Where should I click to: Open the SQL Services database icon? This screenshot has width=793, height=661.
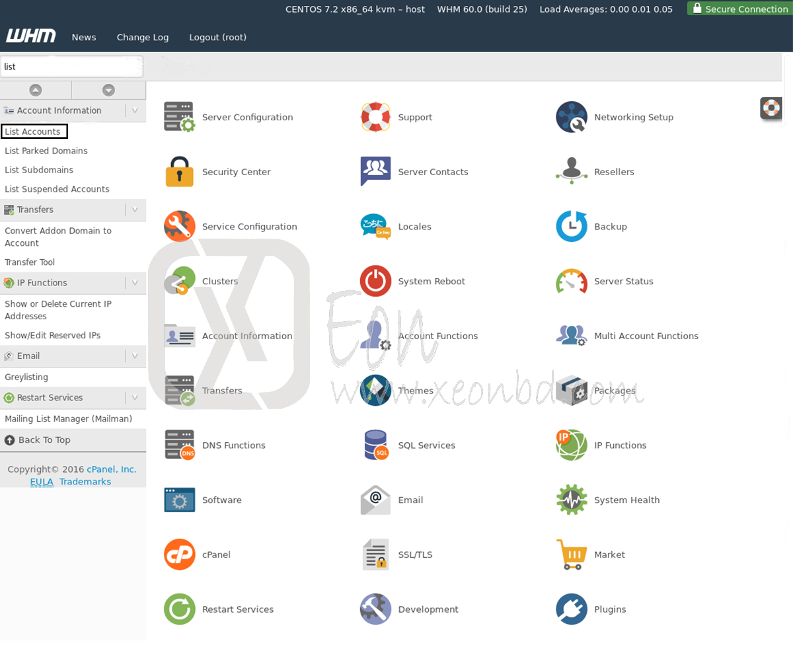click(x=375, y=445)
